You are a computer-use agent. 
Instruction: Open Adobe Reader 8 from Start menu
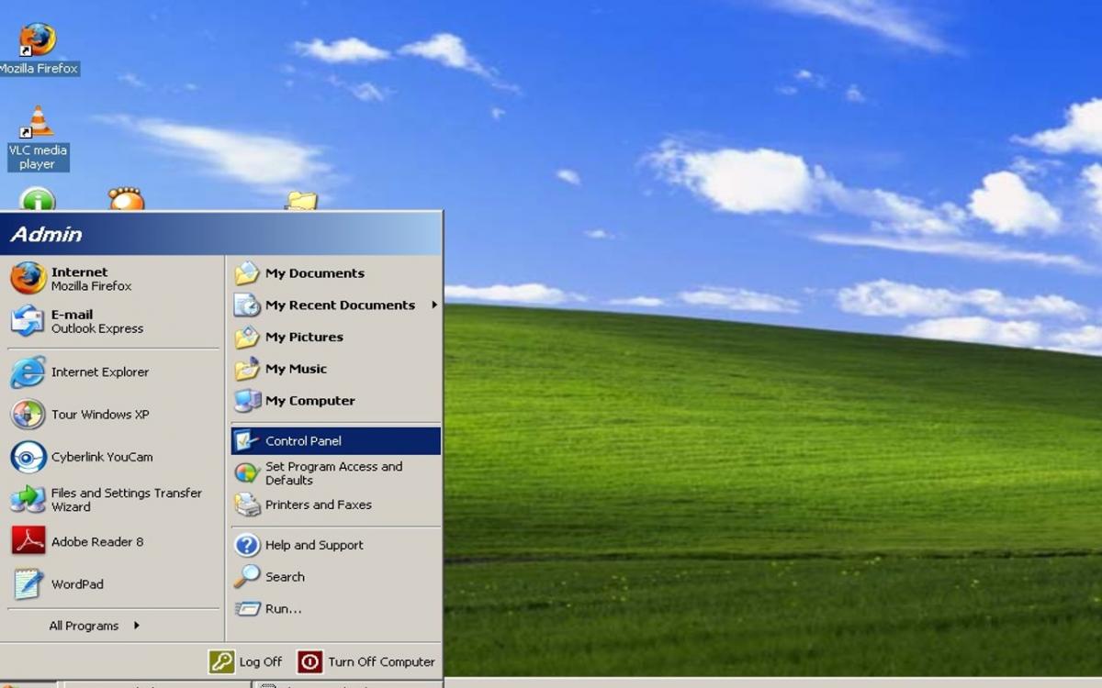(x=114, y=541)
